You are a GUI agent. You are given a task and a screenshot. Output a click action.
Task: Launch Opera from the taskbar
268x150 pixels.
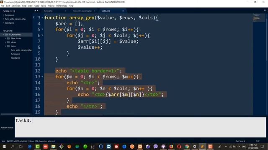pyautogui.click(x=179, y=146)
